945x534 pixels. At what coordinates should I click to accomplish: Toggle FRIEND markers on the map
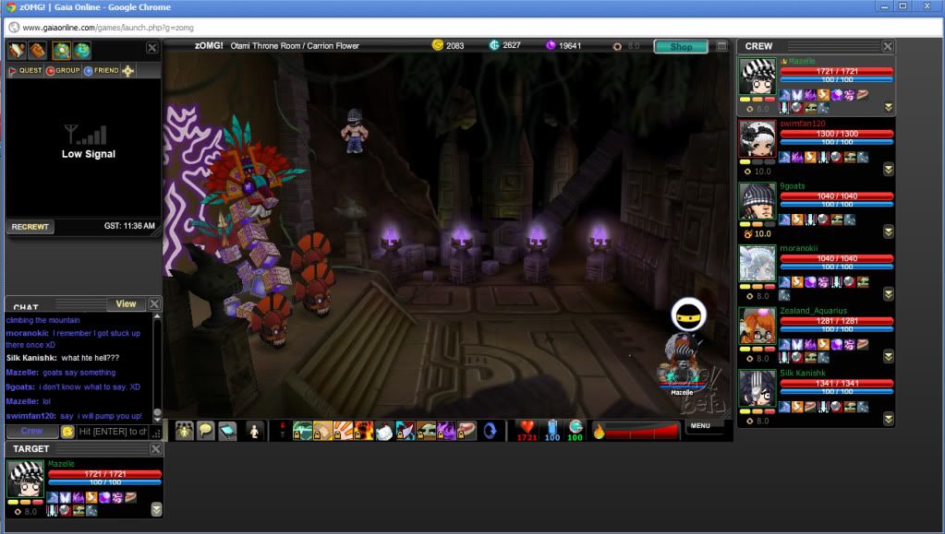pyautogui.click(x=102, y=70)
